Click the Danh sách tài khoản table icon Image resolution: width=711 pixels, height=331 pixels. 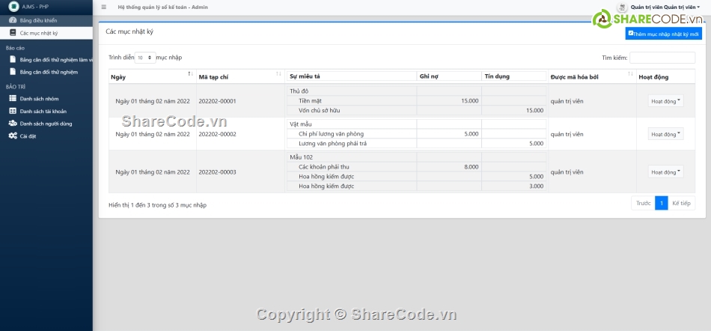13,111
